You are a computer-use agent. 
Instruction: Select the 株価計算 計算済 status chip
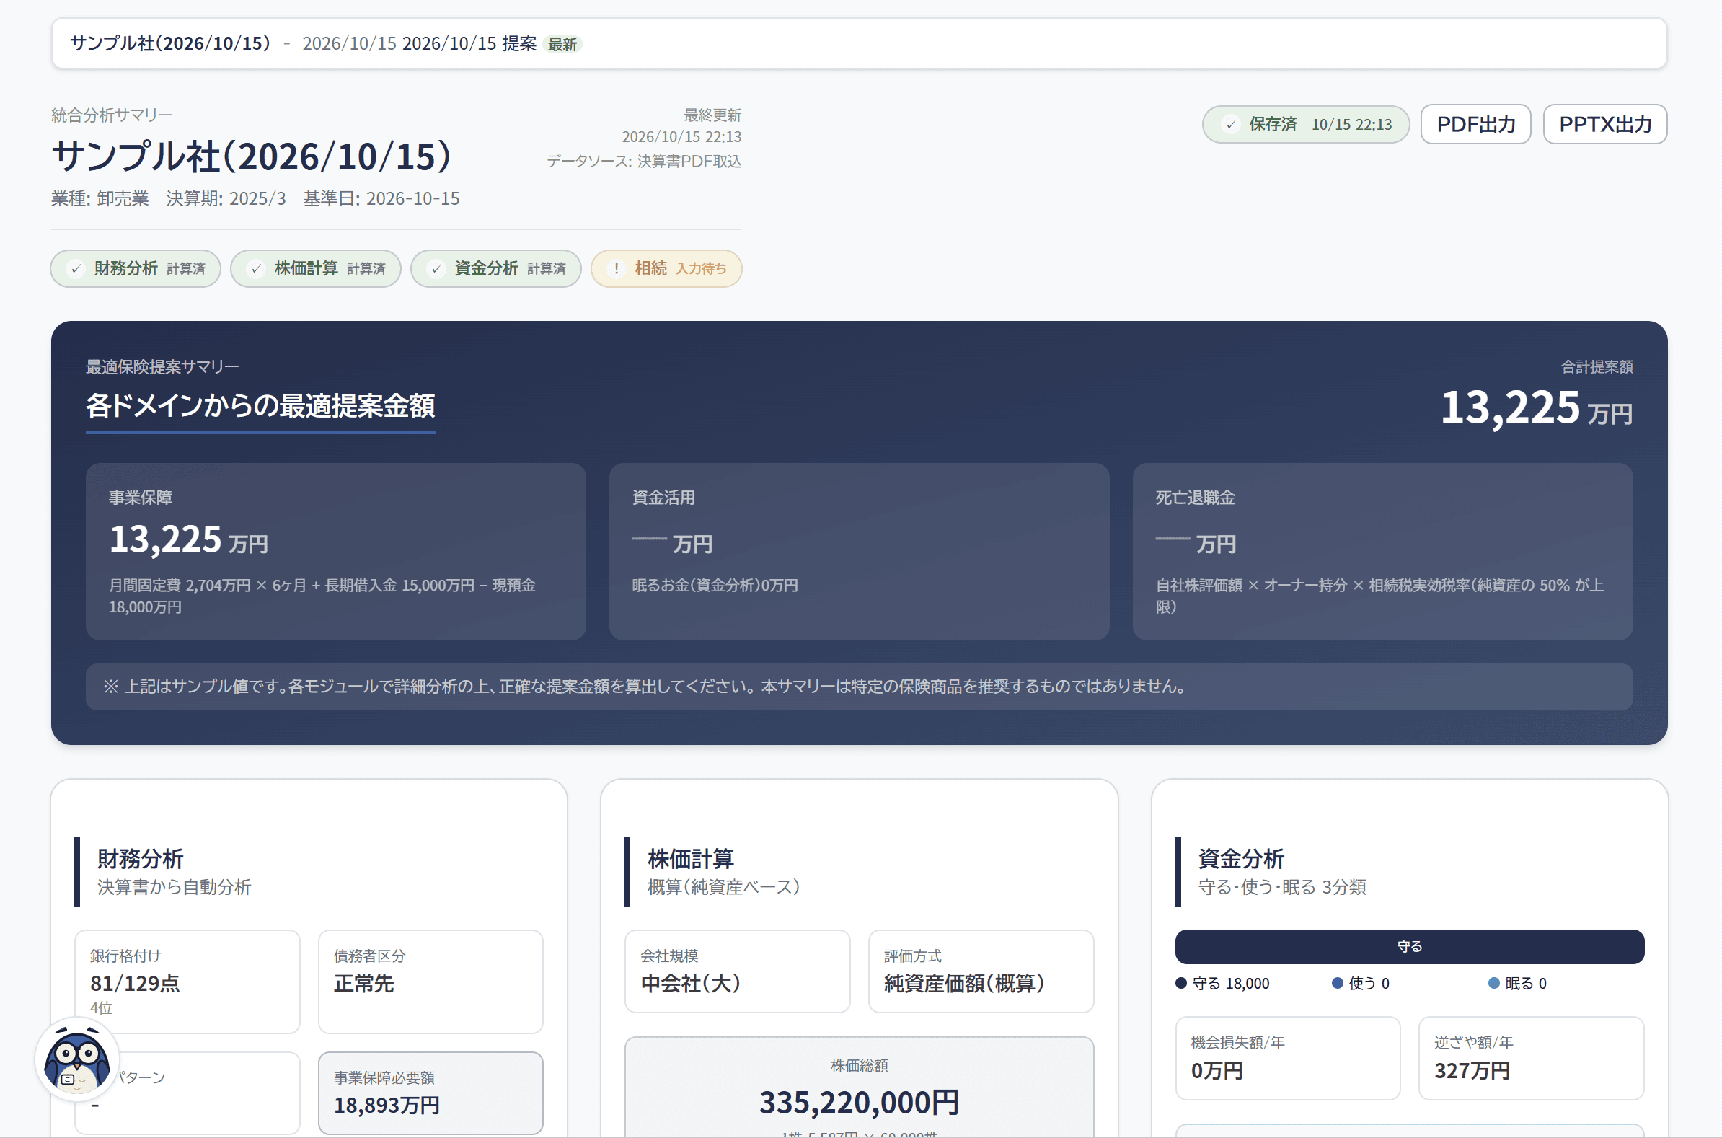click(316, 268)
